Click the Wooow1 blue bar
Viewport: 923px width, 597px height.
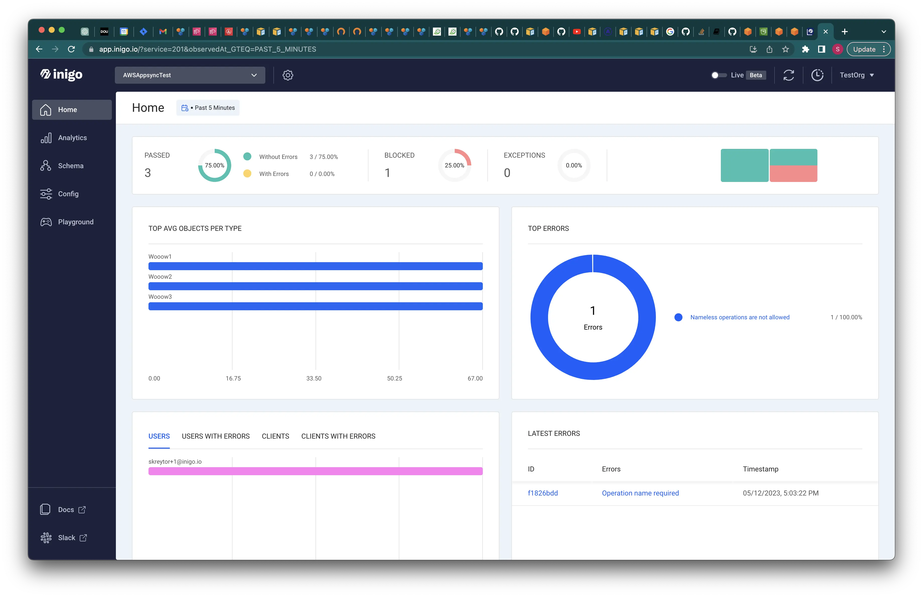[x=315, y=266]
